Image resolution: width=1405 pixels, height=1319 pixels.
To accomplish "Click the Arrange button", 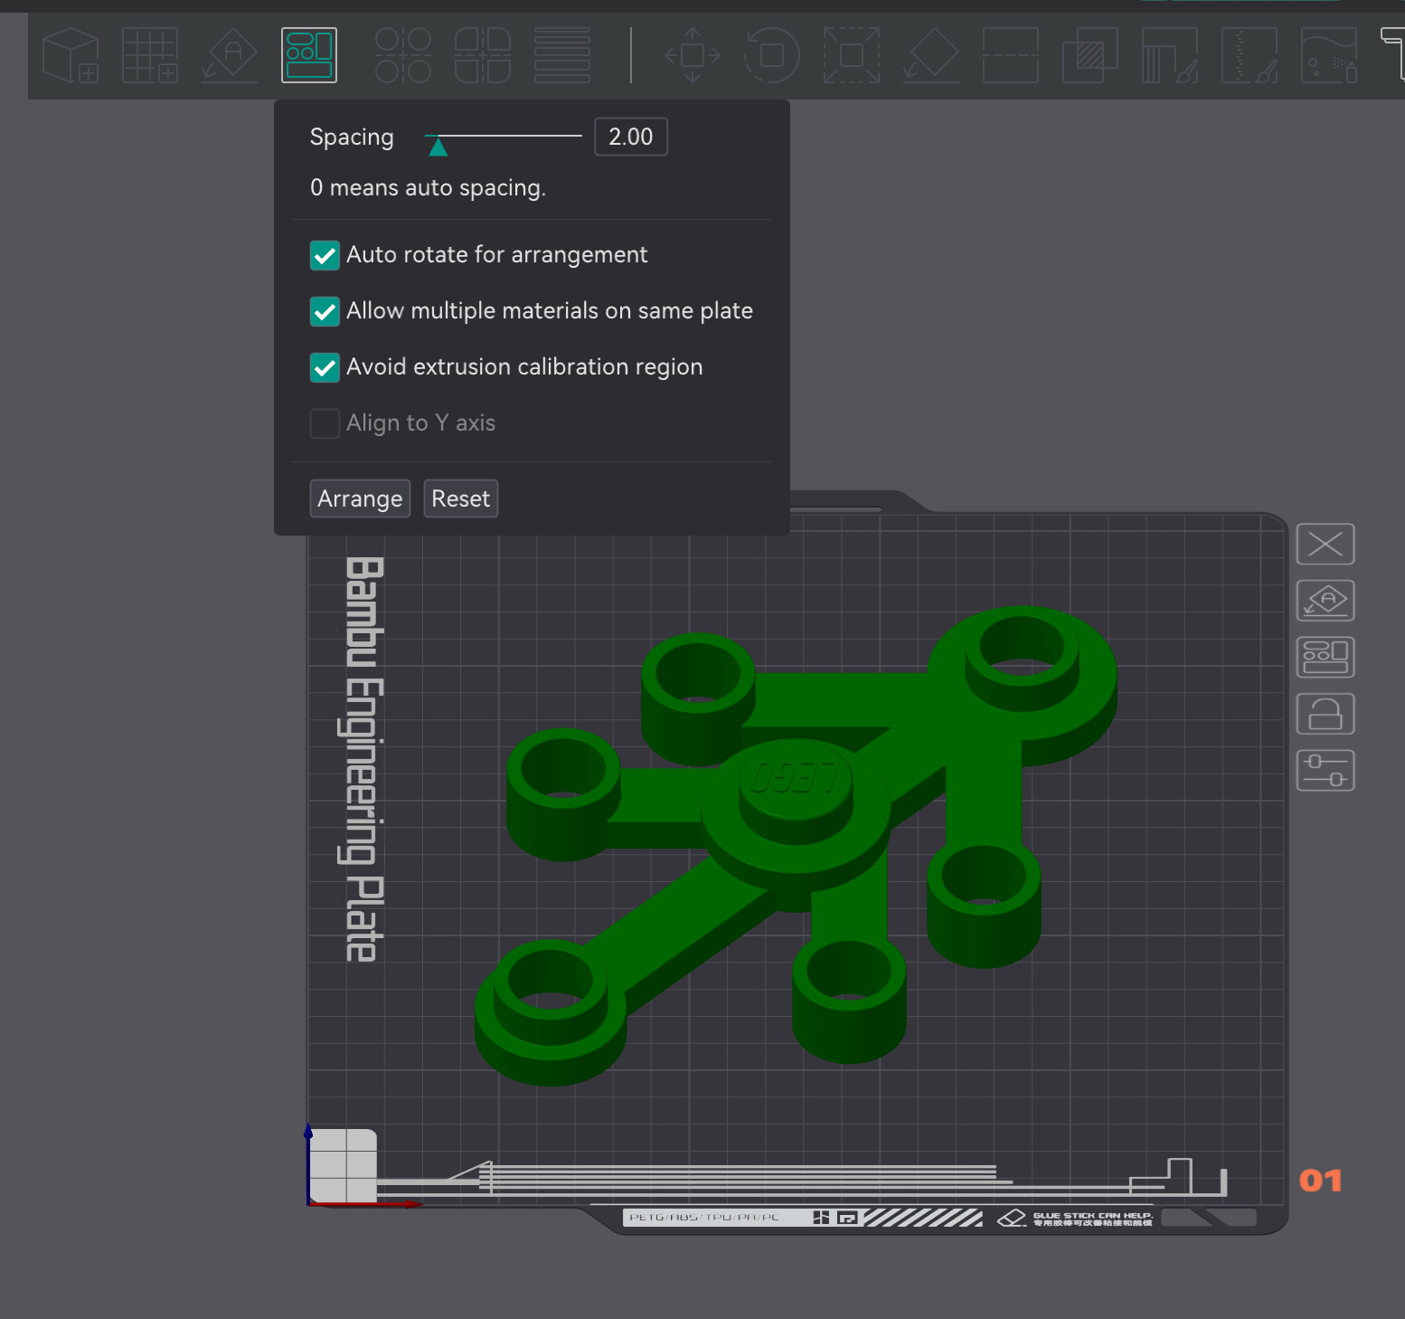I will coord(360,498).
